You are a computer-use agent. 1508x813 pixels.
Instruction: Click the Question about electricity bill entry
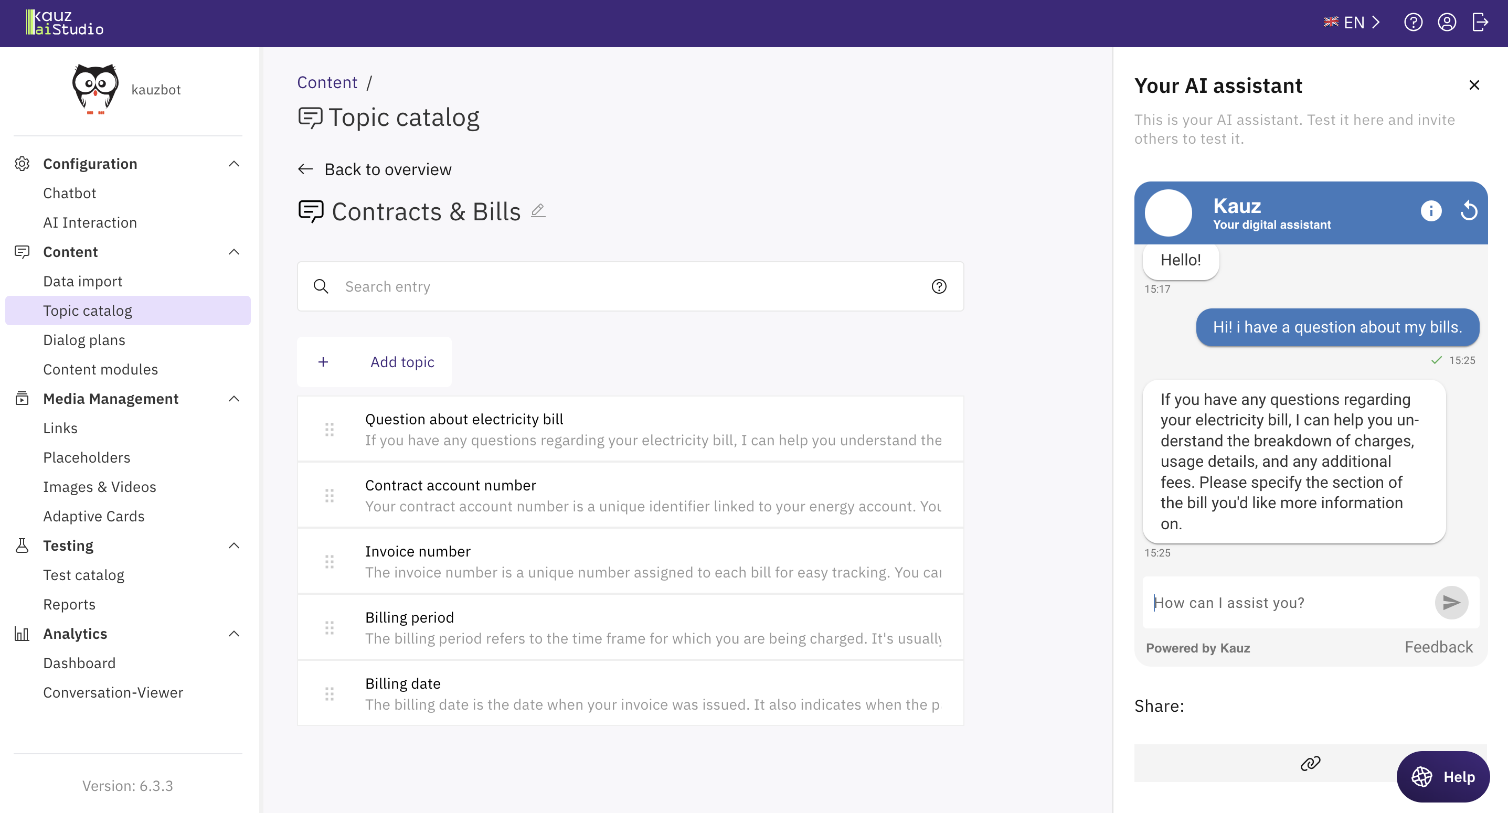click(630, 429)
